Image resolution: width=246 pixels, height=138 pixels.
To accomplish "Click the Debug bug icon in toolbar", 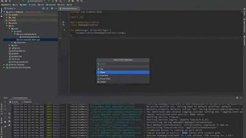I will (53, 1).
